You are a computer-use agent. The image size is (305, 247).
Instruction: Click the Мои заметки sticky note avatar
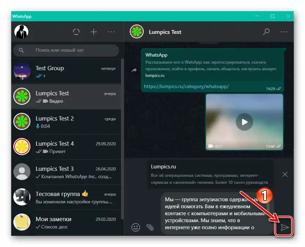(x=22, y=222)
